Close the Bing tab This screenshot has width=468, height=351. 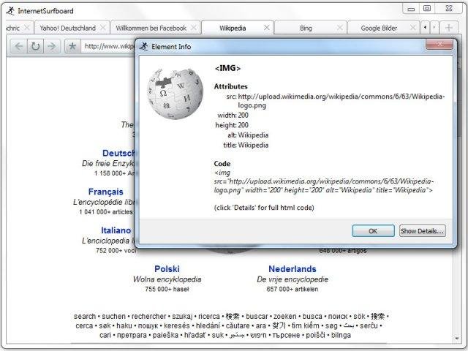pyautogui.click(x=339, y=28)
